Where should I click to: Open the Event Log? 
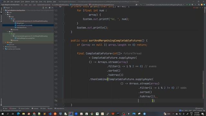coord(199,109)
